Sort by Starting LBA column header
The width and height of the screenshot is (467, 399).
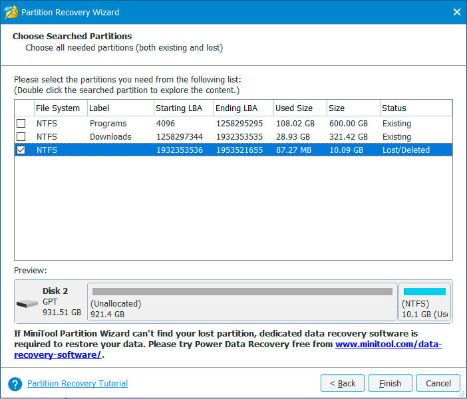[184, 108]
